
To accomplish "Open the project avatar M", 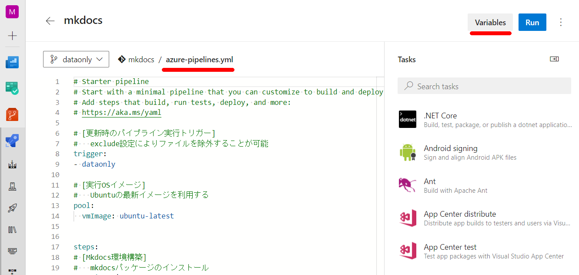I will 12,12.
